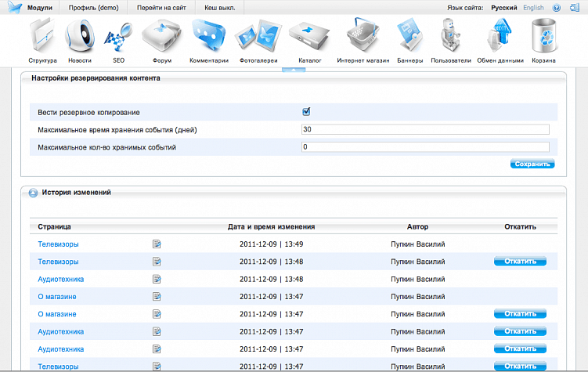Collapse the module icon panel handle
This screenshot has width=588, height=372.
pos(294,70)
